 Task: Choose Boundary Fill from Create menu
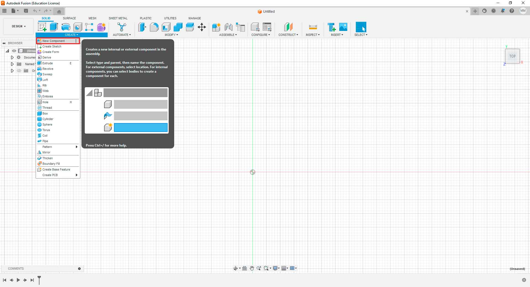tap(58, 164)
